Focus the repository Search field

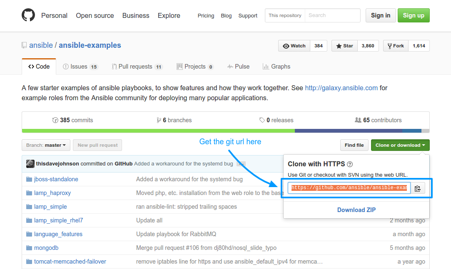pyautogui.click(x=332, y=15)
